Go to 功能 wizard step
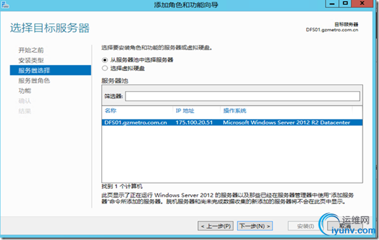This screenshot has width=379, height=240. coord(25,91)
